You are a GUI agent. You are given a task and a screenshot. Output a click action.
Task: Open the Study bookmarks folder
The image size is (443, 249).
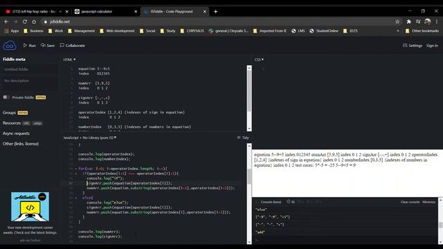click(x=168, y=31)
